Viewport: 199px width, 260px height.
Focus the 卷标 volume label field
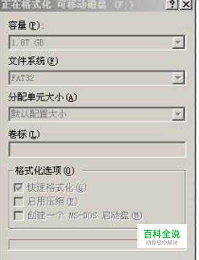coord(97,150)
